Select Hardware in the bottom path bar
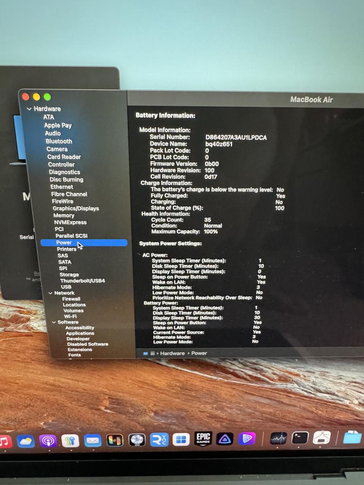364x485 pixels. (x=173, y=353)
